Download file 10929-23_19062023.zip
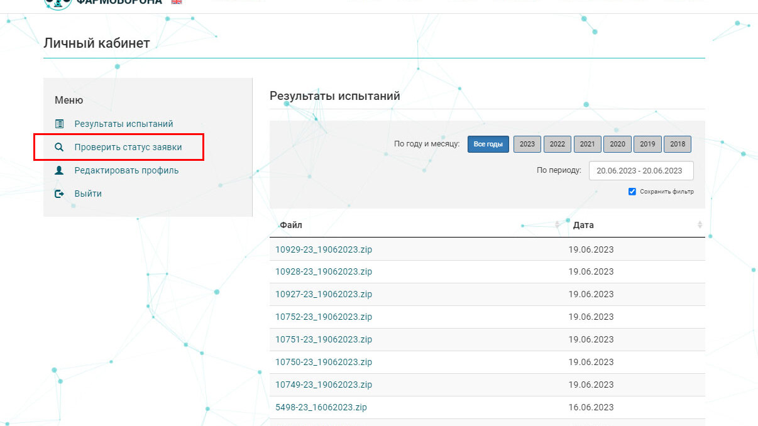The image size is (758, 426). pyautogui.click(x=324, y=249)
